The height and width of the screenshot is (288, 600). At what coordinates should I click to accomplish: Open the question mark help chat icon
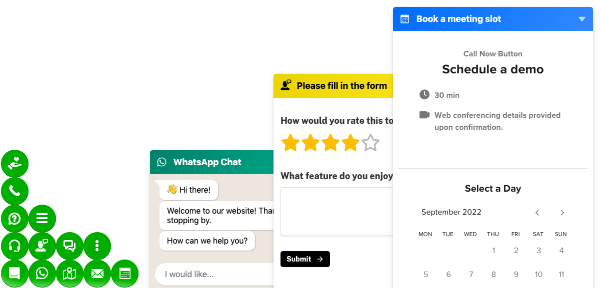[x=15, y=219]
